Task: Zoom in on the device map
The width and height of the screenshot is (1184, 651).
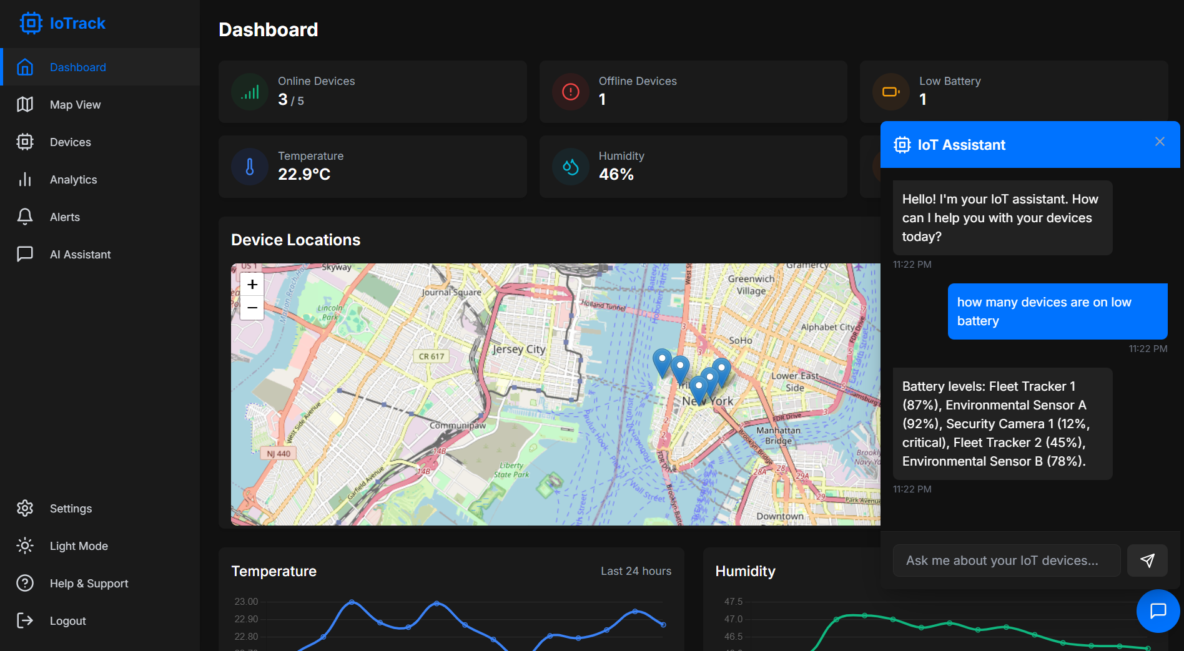Action: (x=252, y=285)
